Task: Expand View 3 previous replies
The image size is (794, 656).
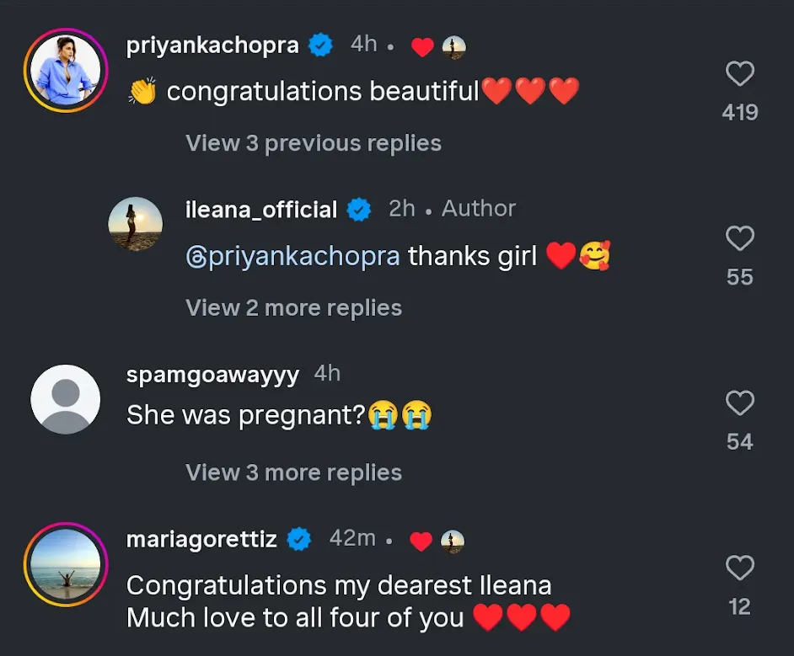Action: [314, 143]
